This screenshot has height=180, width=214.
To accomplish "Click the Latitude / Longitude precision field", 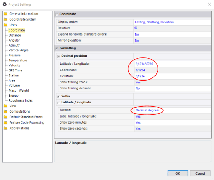I will [149, 64].
